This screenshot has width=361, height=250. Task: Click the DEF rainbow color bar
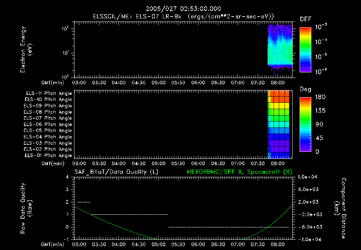(x=305, y=50)
